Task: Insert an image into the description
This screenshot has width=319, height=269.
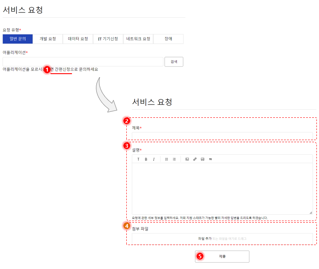Action: [x=203, y=159]
